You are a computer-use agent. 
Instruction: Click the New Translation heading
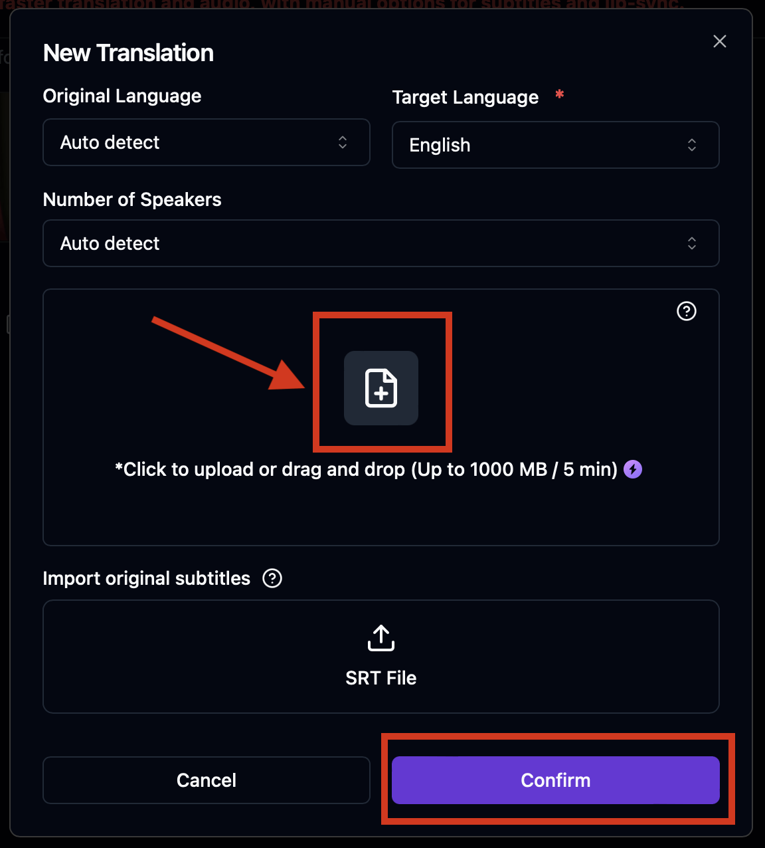pyautogui.click(x=129, y=53)
